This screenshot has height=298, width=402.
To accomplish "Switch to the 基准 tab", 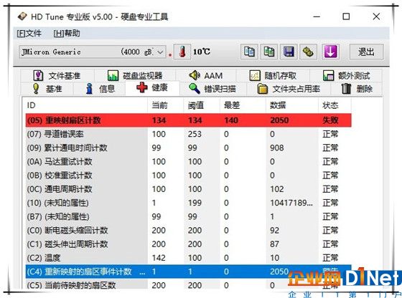I will [47, 89].
